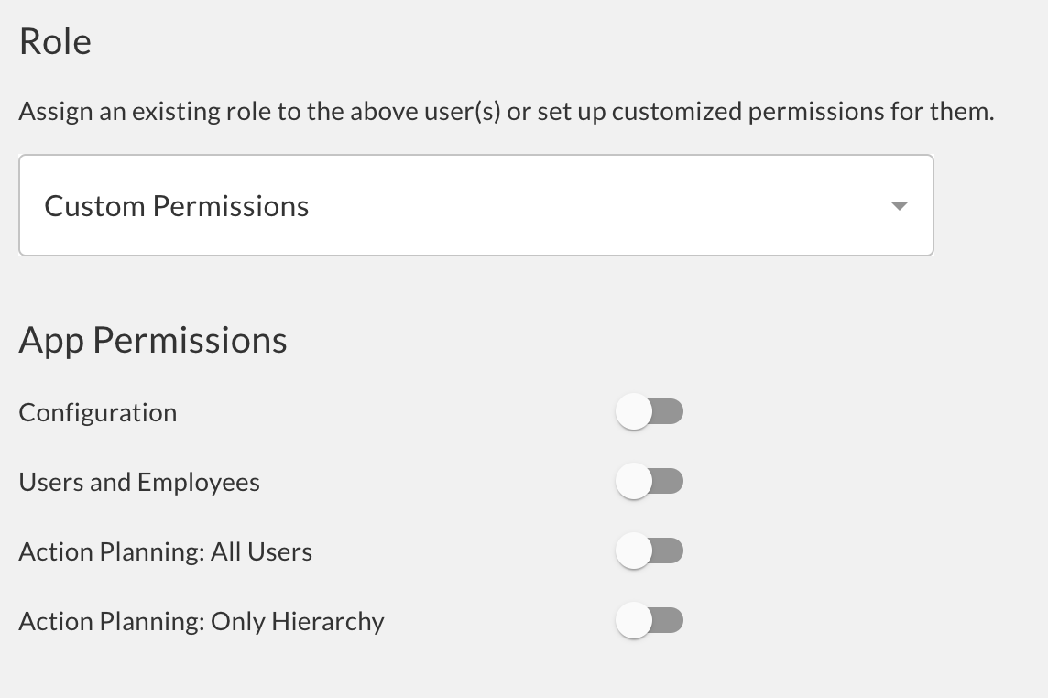Activate the bottom-most permission switch
1048x698 pixels.
tap(650, 620)
